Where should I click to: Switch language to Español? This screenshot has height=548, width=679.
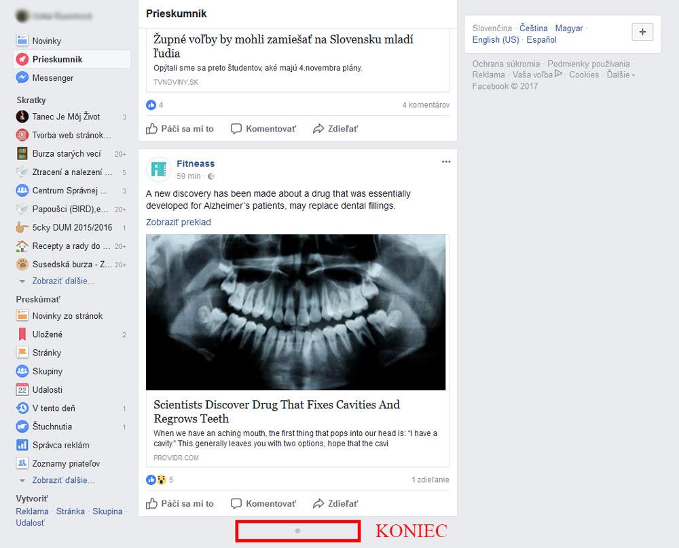coord(541,40)
